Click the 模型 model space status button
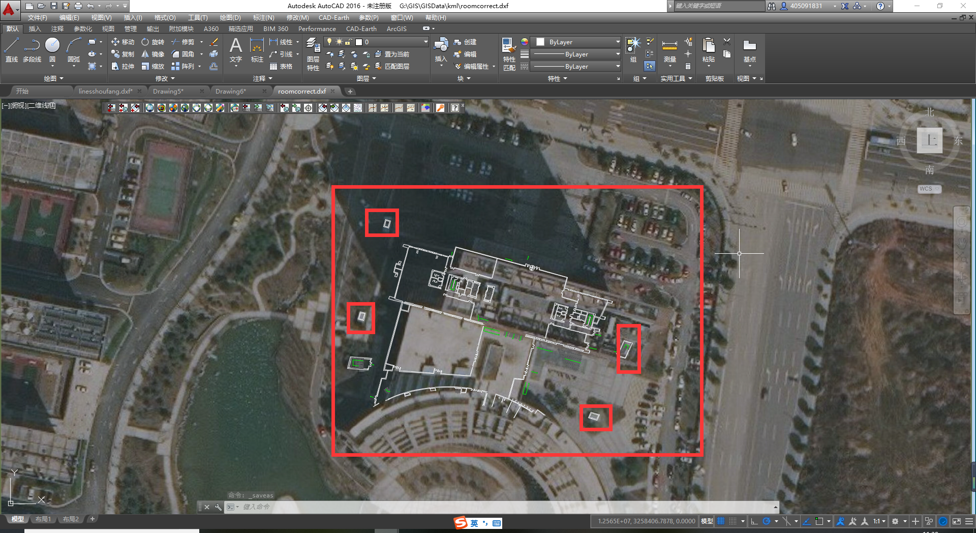This screenshot has height=533, width=976. 707,521
